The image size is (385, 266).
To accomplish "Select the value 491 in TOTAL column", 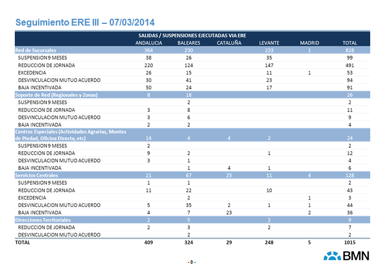I will [x=350, y=65].
